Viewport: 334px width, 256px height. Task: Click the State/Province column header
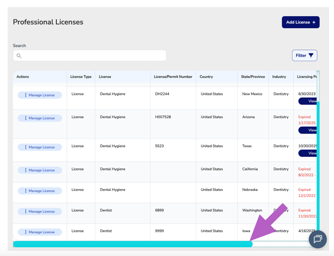[252, 77]
